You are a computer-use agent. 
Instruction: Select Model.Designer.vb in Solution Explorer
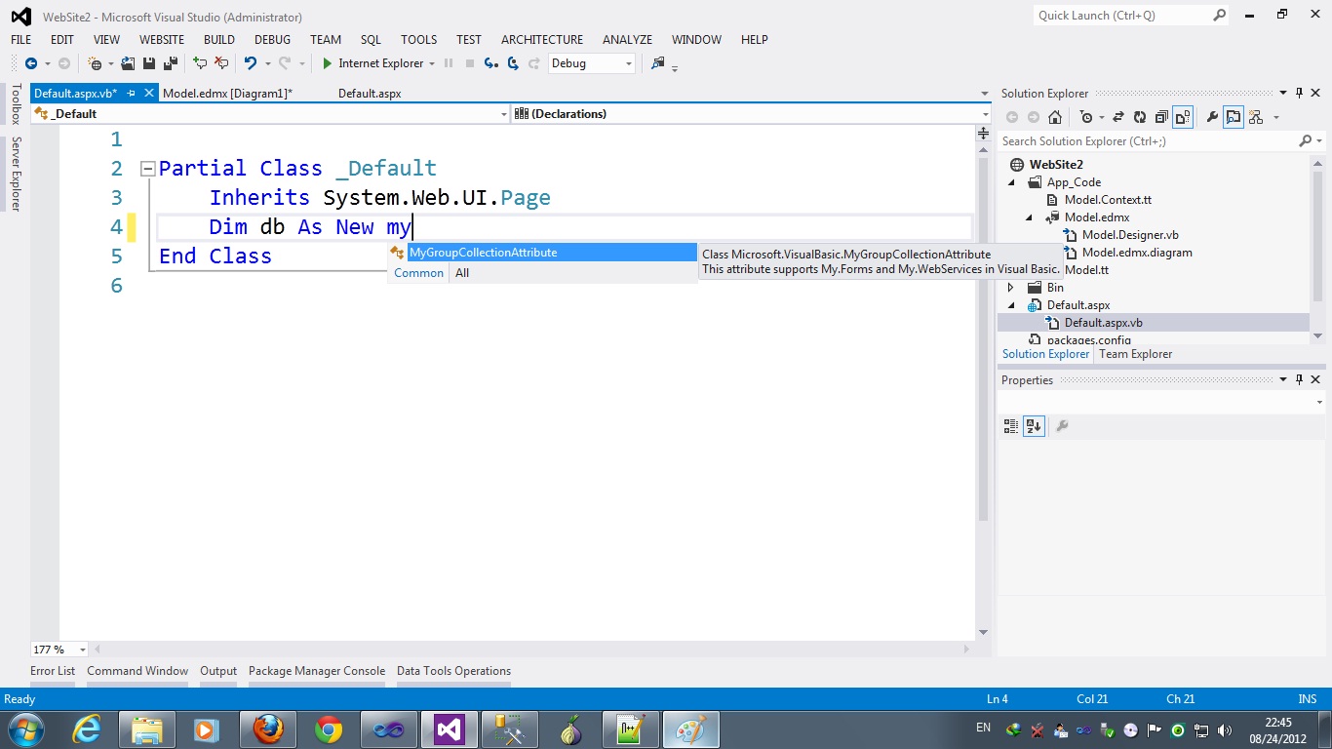tap(1129, 235)
